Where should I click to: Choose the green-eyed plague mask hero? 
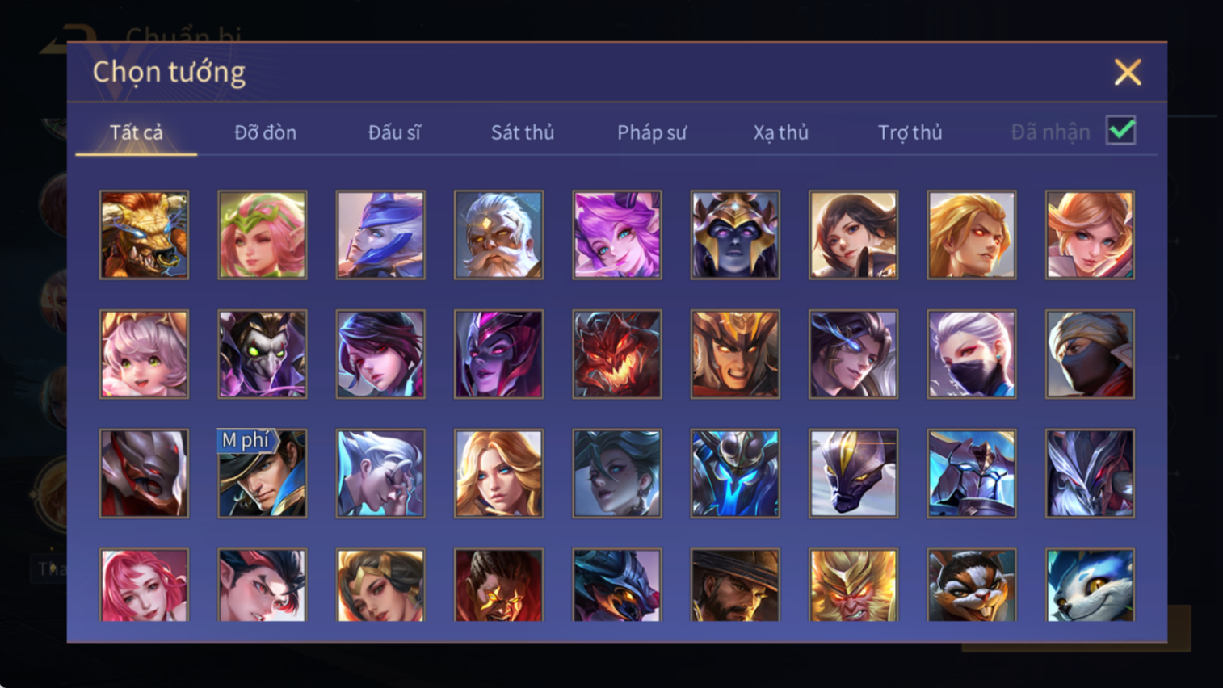(263, 354)
